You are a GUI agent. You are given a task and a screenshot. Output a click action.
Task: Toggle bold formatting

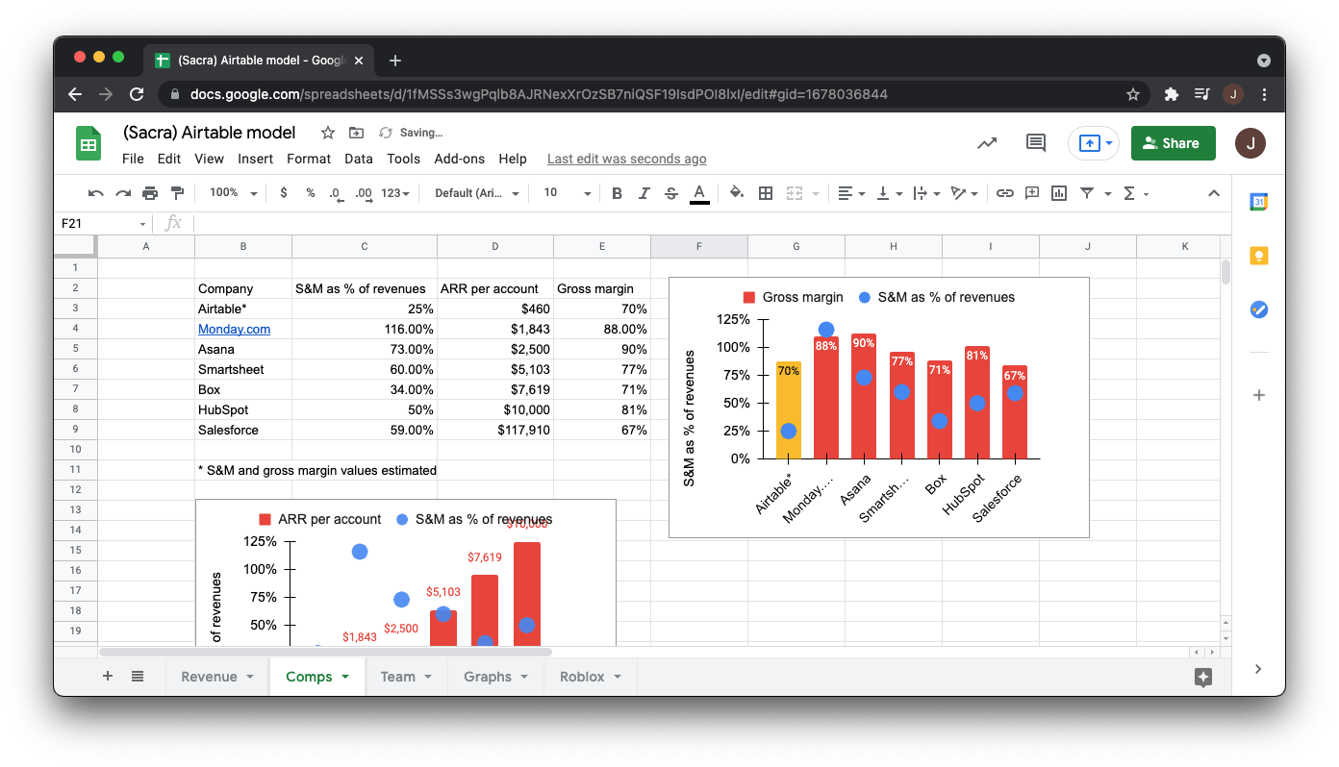[618, 193]
